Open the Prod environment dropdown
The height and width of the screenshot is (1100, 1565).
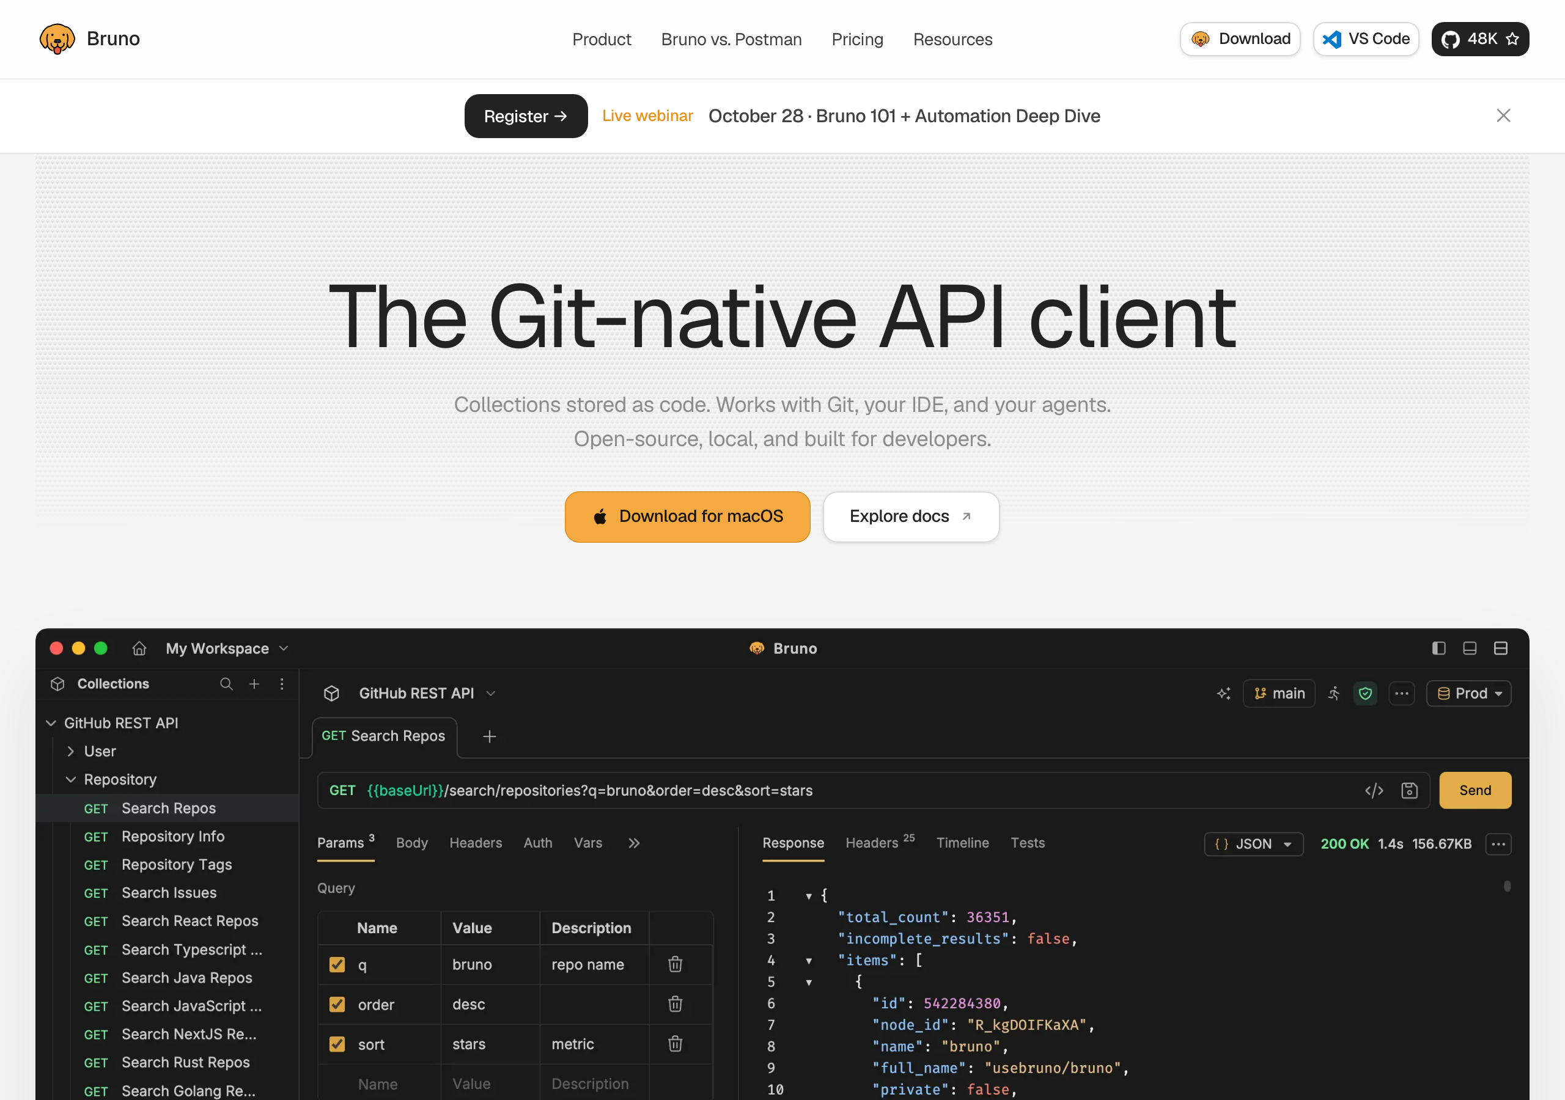tap(1468, 693)
